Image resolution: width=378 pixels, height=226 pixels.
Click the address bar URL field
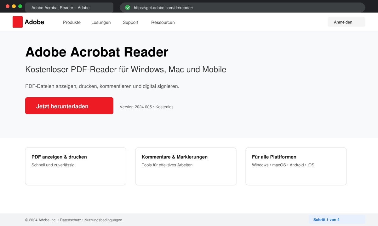(243, 8)
